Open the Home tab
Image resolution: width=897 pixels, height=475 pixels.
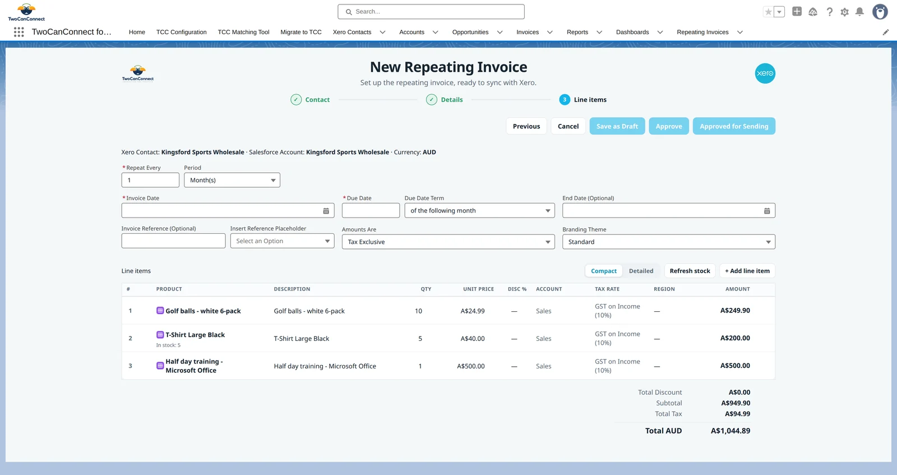pyautogui.click(x=137, y=32)
